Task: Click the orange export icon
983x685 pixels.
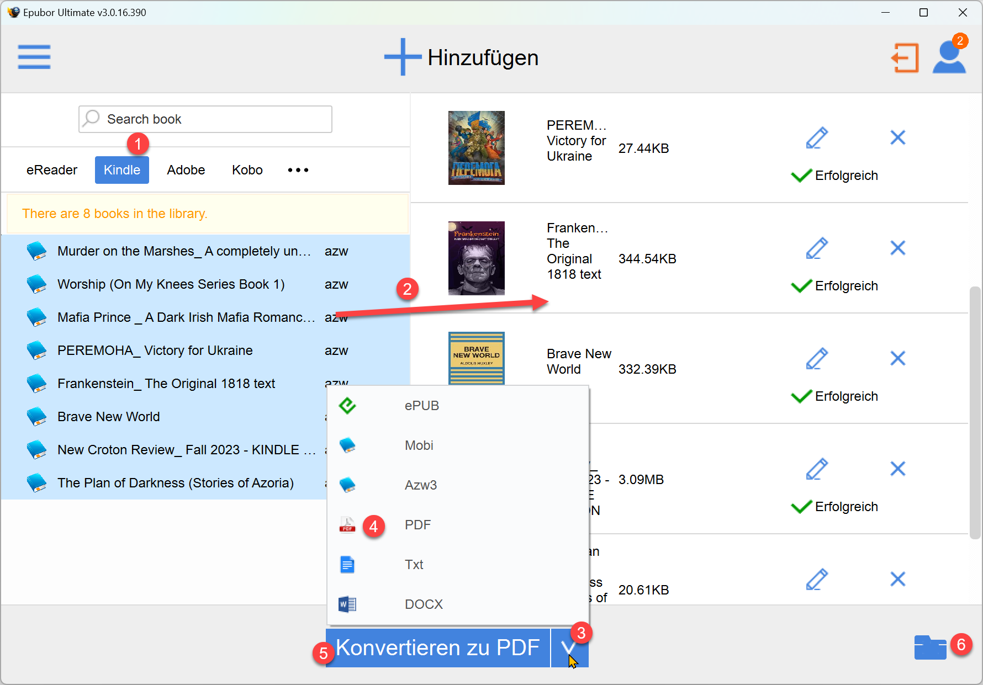Action: pos(905,58)
